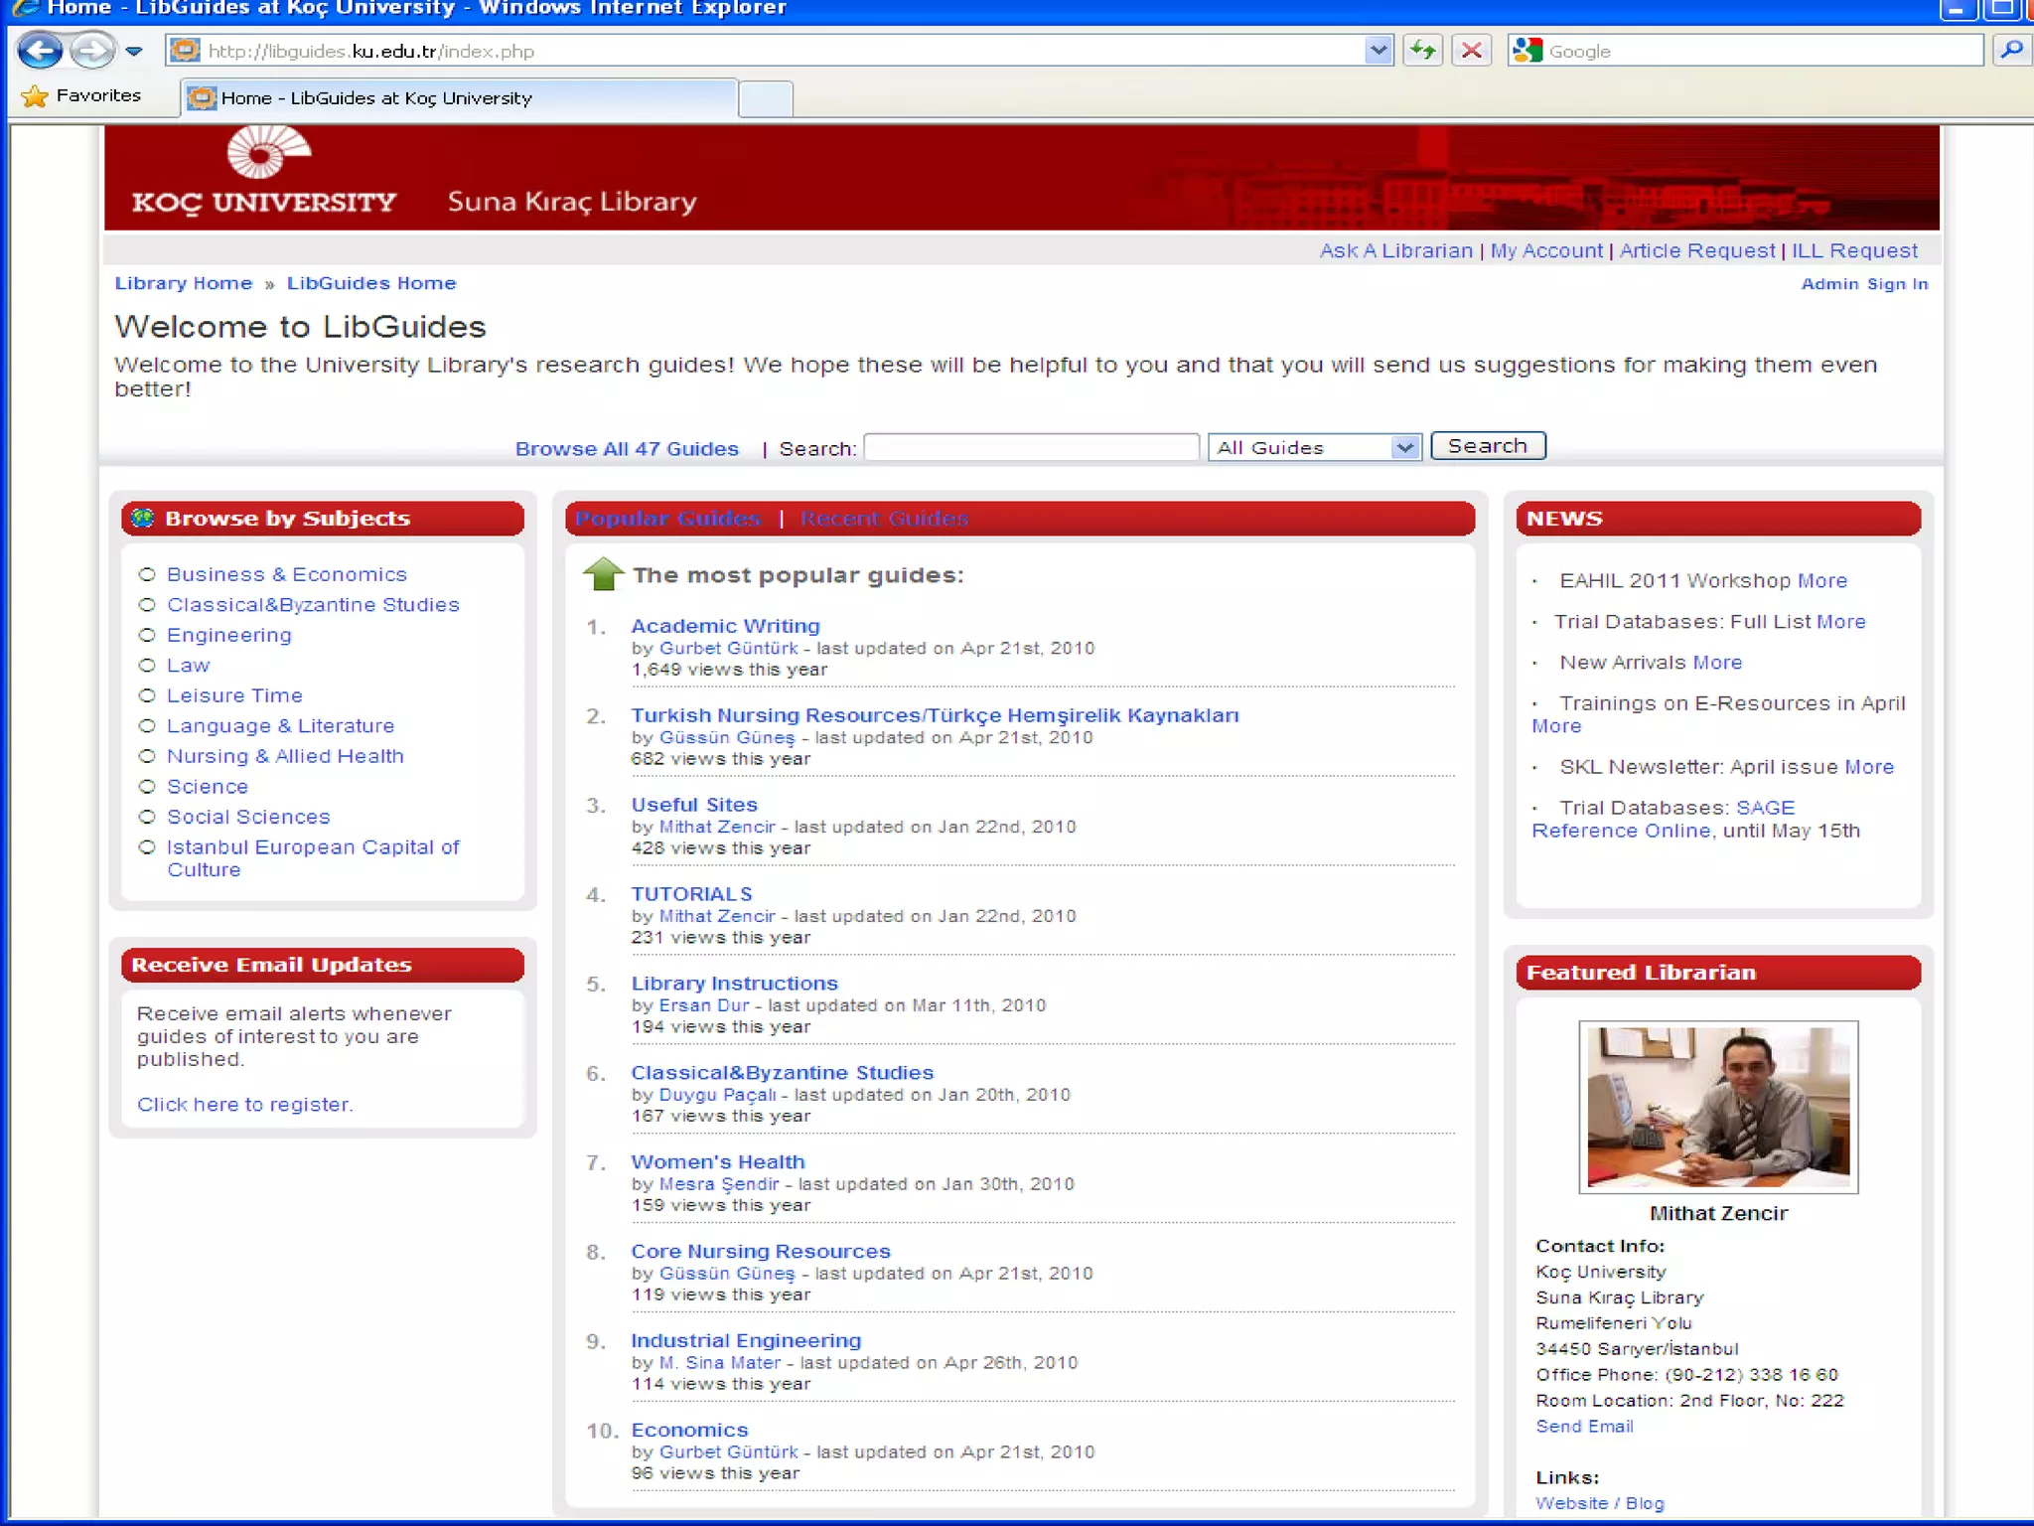Open the new blank browser tab

pos(765,98)
